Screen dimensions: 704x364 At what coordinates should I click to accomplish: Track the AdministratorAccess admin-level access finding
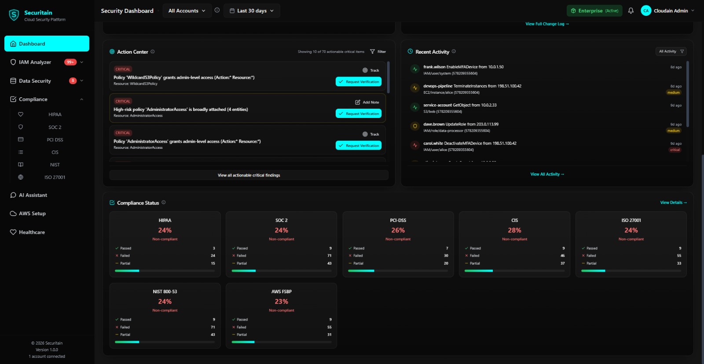(371, 134)
